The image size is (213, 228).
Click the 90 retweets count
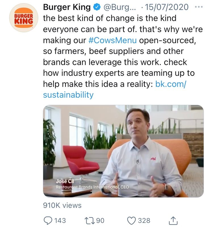click(100, 221)
